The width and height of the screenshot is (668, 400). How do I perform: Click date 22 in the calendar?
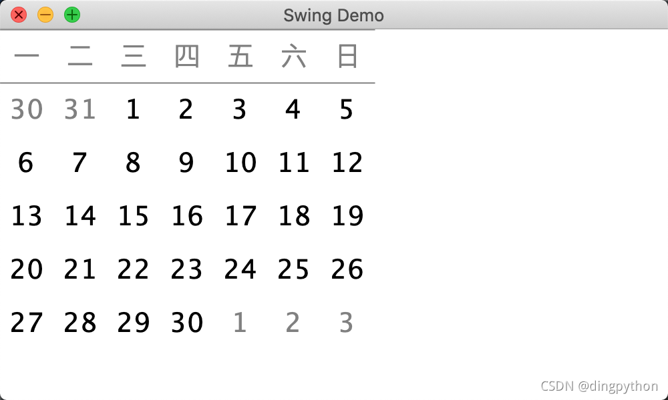134,269
